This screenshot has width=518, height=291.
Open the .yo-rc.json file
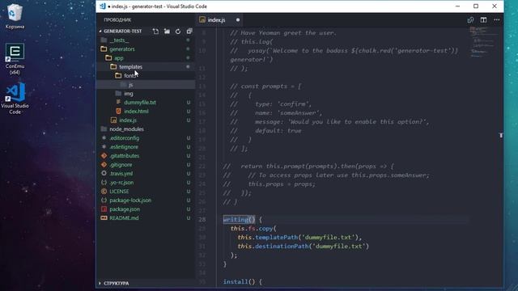(x=121, y=183)
